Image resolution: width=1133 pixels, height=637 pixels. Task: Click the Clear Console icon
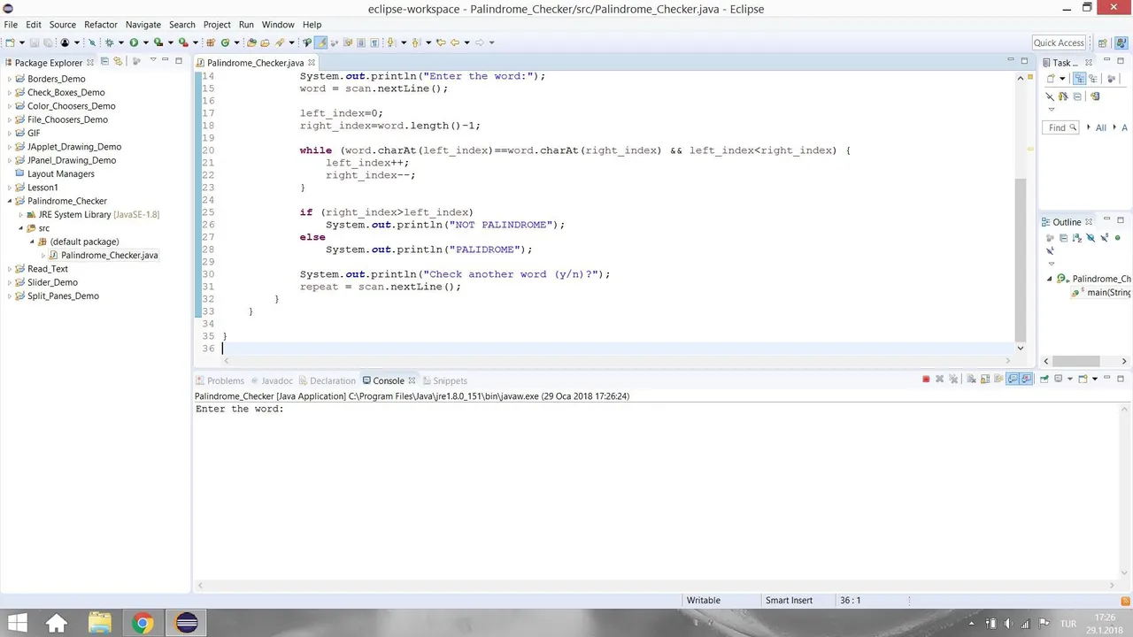click(x=971, y=379)
